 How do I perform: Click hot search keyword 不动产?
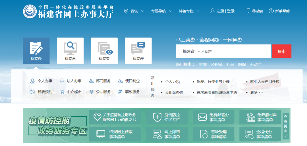tap(256, 64)
